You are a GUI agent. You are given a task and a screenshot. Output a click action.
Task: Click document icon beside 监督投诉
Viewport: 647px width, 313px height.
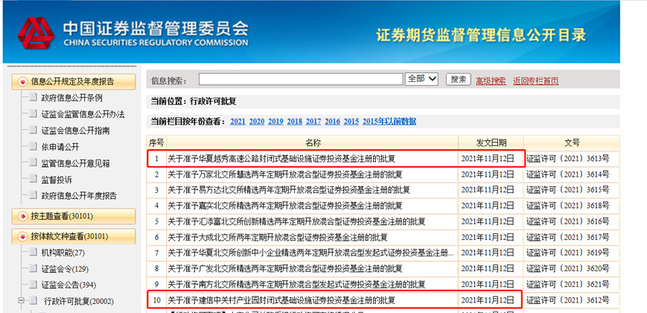click(32, 180)
